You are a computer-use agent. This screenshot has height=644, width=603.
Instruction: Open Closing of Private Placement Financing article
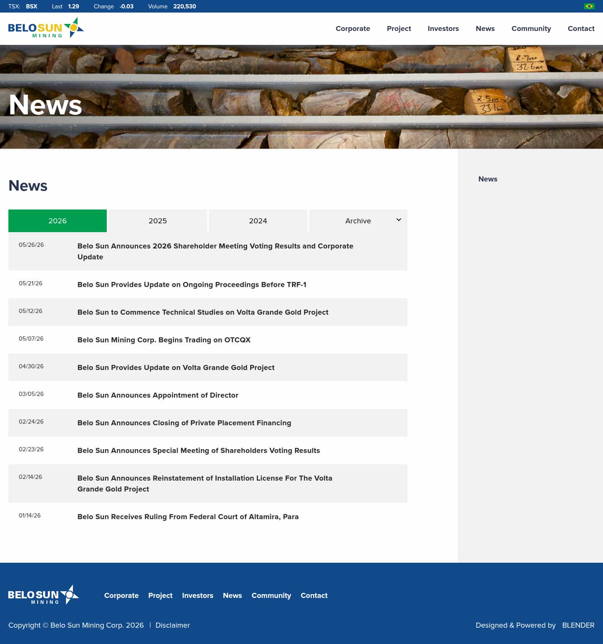[x=184, y=423]
